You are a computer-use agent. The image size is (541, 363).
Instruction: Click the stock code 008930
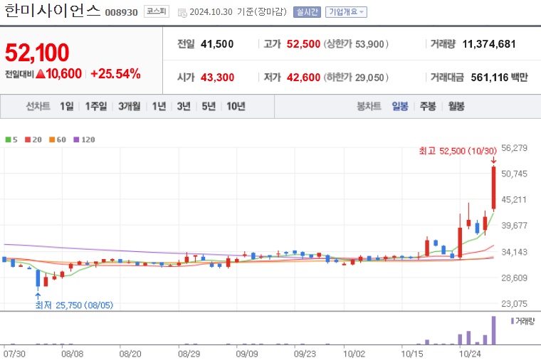click(x=122, y=12)
